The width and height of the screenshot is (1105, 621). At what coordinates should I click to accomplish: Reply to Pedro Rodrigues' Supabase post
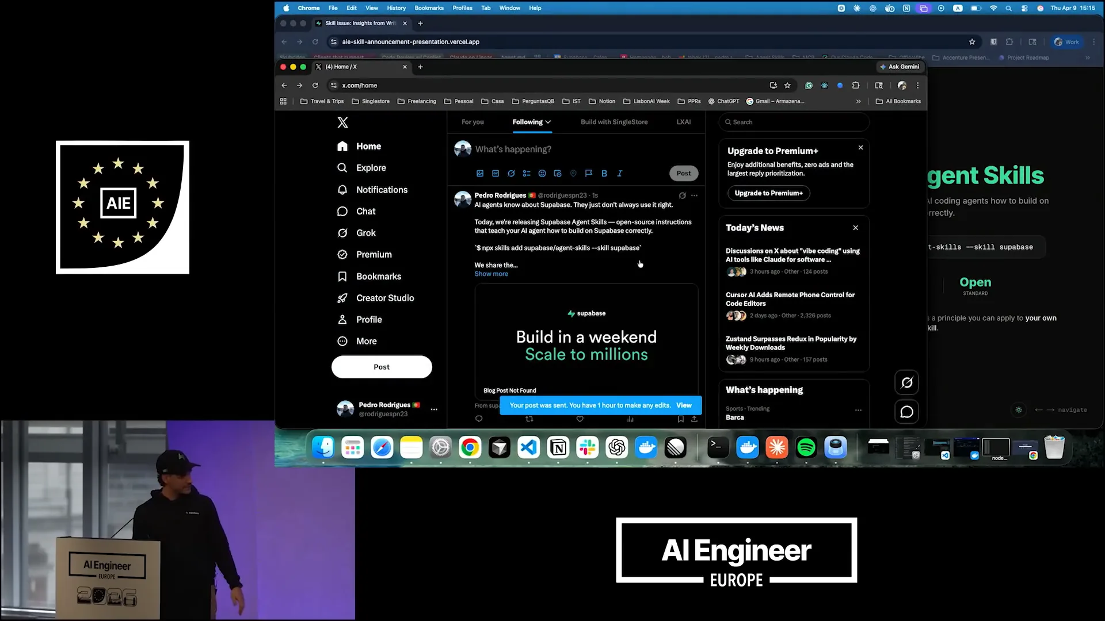click(479, 419)
